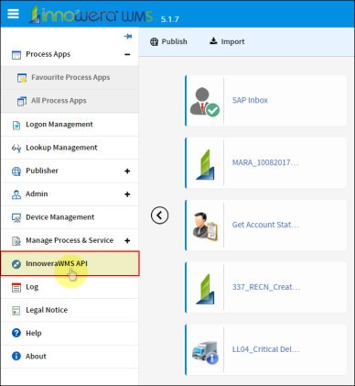Expand Manage Process & Service
355x386 pixels.
click(127, 240)
